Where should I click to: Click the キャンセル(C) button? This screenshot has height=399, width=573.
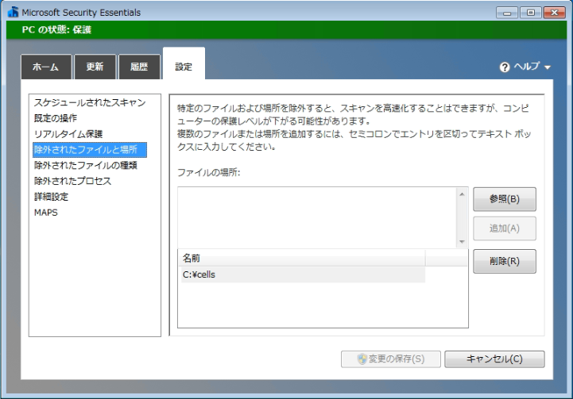pyautogui.click(x=494, y=359)
